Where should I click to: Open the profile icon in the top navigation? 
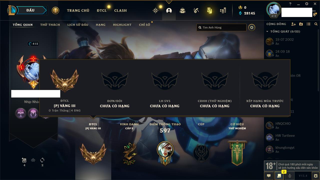tap(169, 10)
